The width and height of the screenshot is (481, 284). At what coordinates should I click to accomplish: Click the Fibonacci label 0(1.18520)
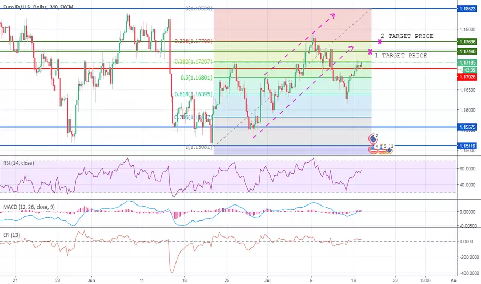(199, 9)
